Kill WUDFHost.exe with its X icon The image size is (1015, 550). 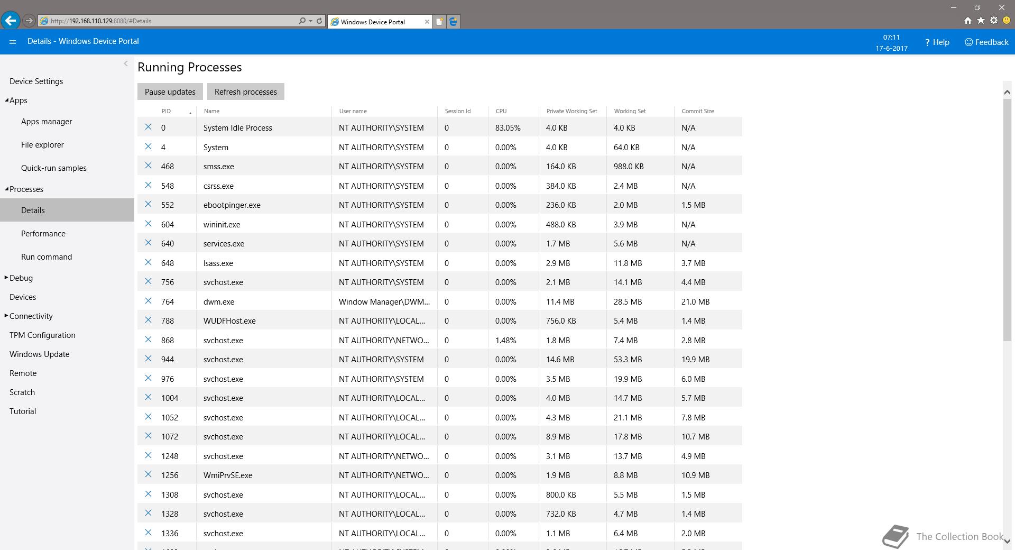tap(149, 320)
